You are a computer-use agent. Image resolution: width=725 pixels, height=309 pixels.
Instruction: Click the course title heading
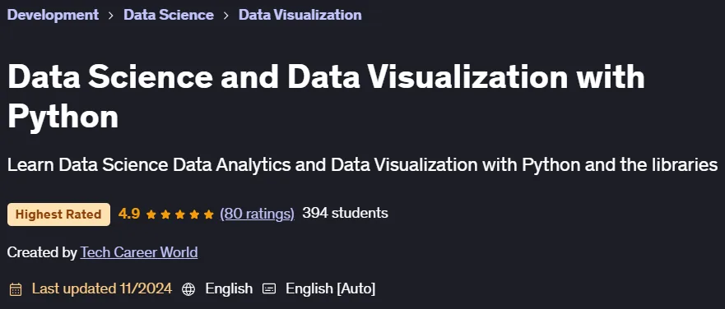[x=326, y=96]
